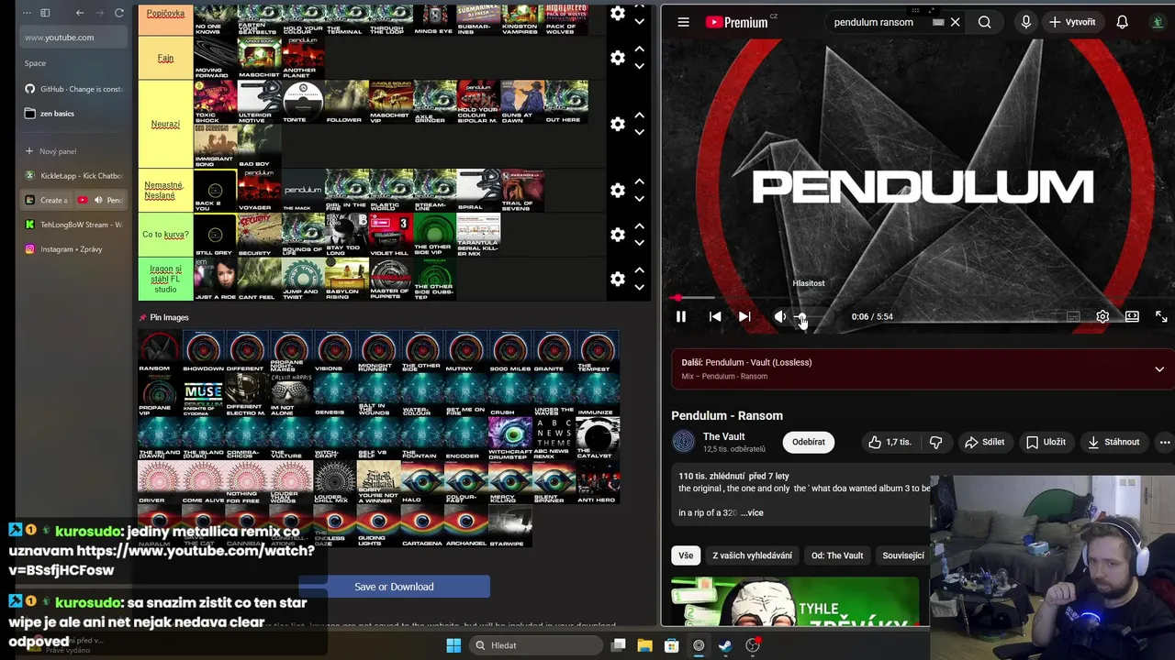Viewport: 1175px width, 660px height.
Task: Pause the Pendulum Ransom video
Action: click(x=681, y=316)
